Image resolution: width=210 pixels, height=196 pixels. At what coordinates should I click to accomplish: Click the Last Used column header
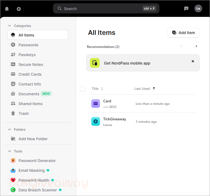[142, 89]
